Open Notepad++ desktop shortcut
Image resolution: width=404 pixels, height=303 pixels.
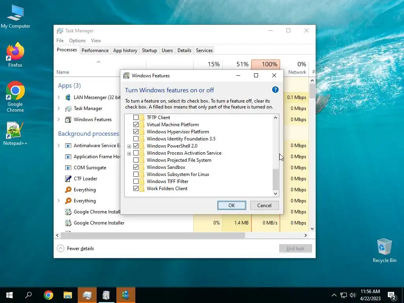tap(15, 133)
